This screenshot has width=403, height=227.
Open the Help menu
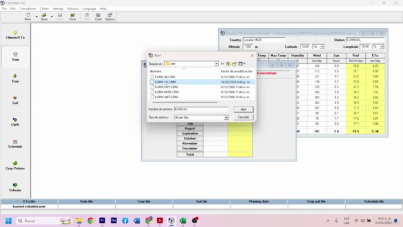(x=103, y=9)
